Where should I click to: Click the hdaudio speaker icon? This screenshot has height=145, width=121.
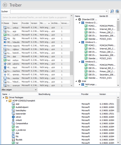pyautogui.click(x=5, y=42)
